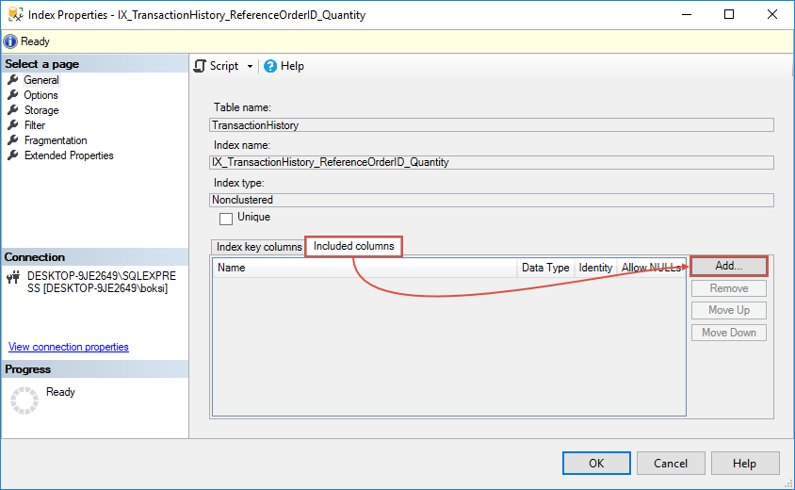Select the Storage page wrench icon
This screenshot has height=490, width=795.
tap(13, 110)
